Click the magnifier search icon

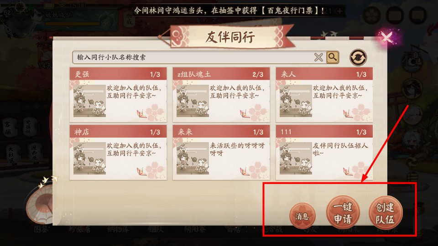pyautogui.click(x=333, y=57)
